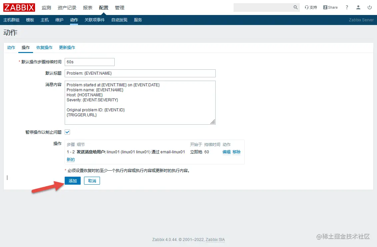The image size is (377, 247).
Task: Select 动作 in the blue submenu bar
Action: 74,20
